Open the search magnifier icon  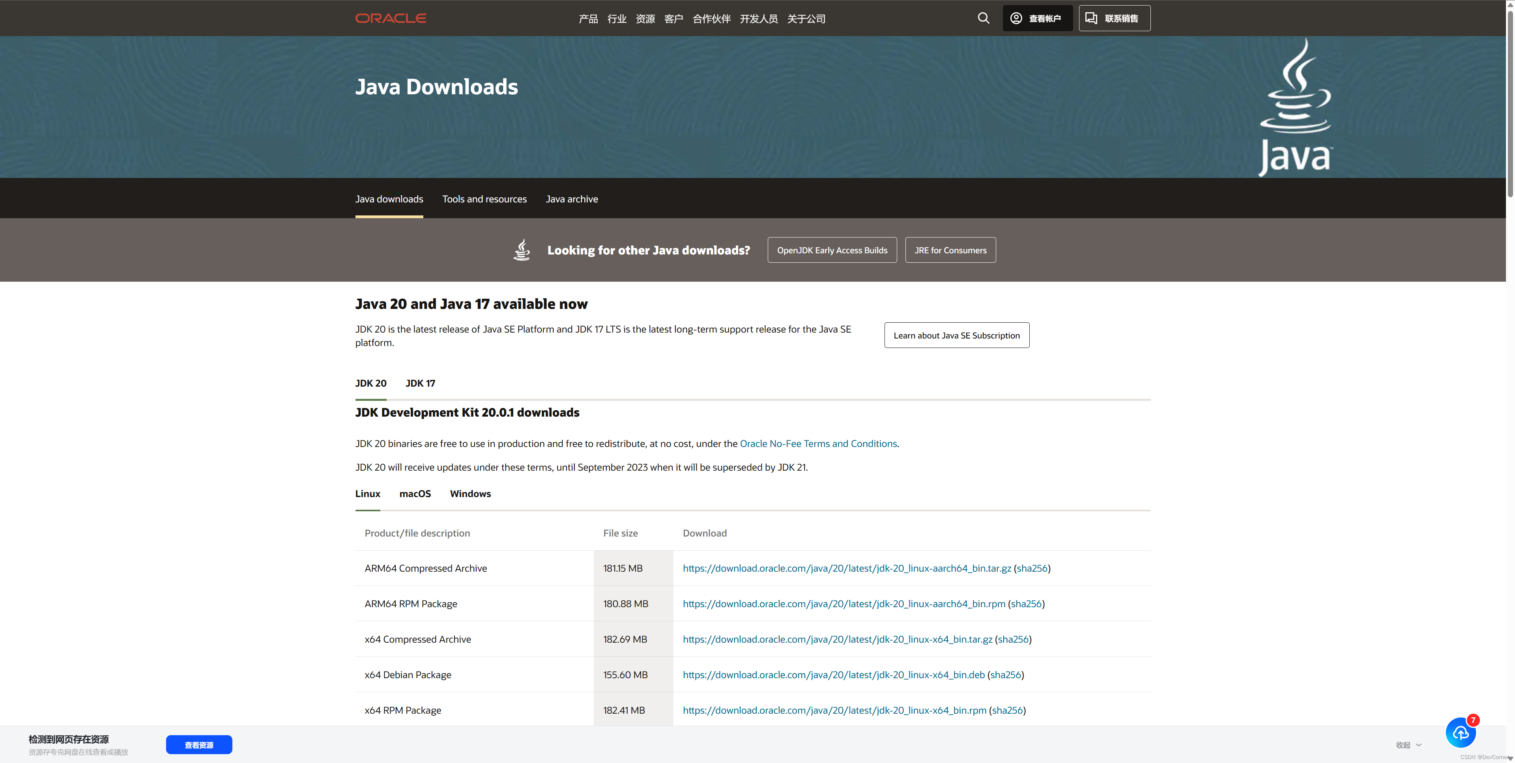983,18
